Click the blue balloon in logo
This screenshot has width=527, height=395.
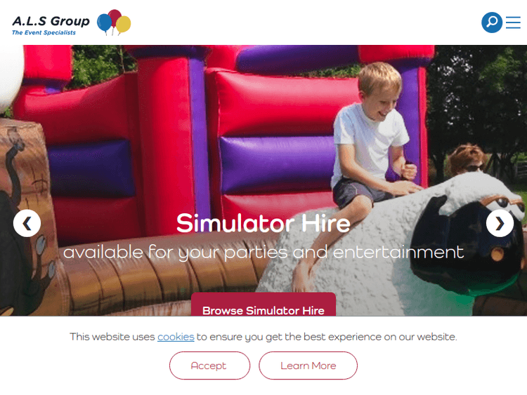pos(104,23)
